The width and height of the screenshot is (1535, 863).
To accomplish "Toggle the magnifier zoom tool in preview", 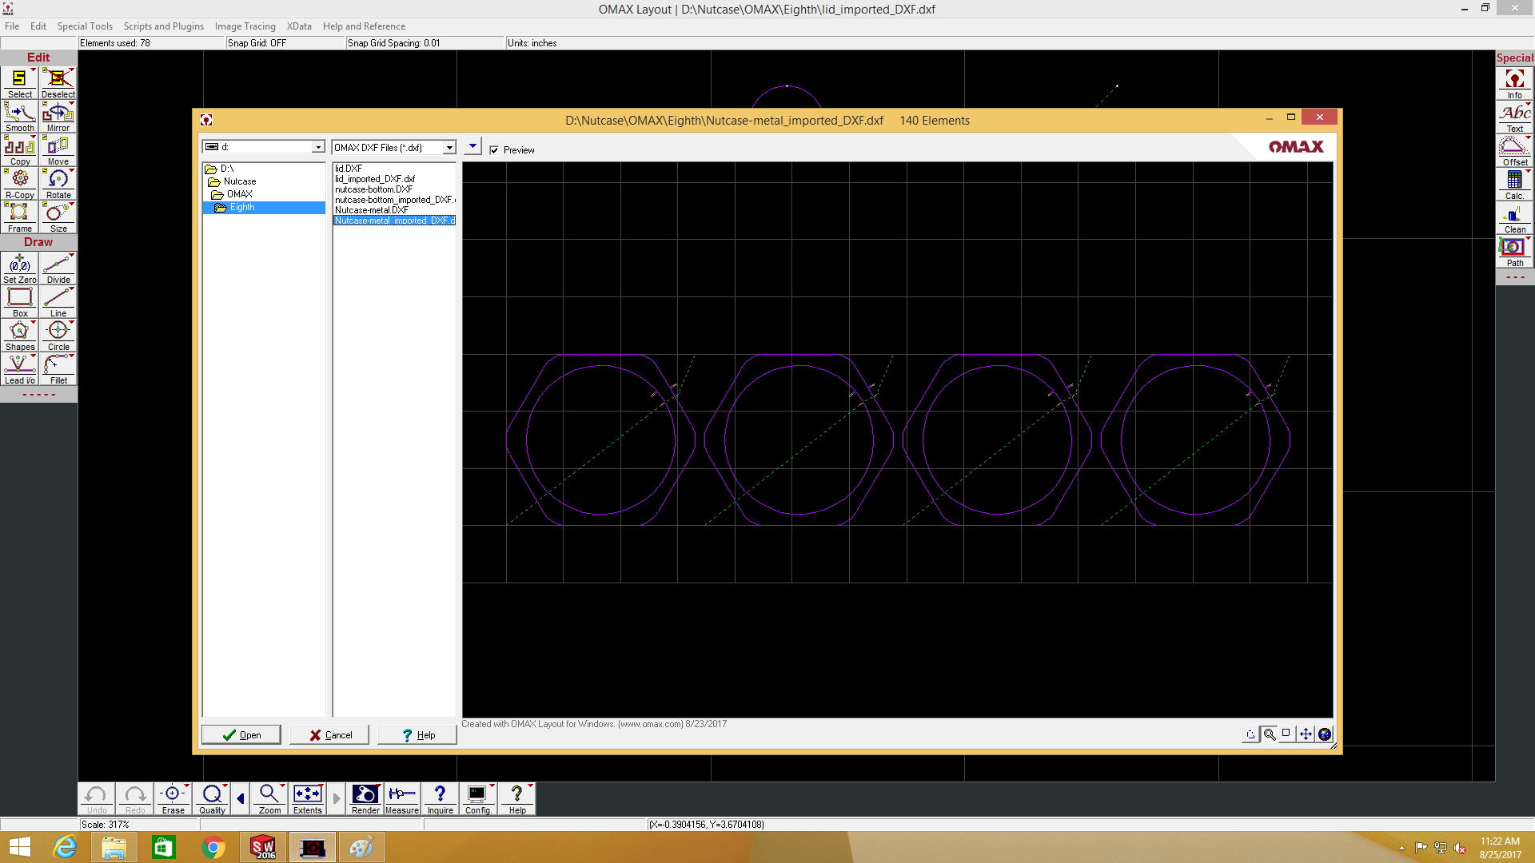I will 1269,734.
